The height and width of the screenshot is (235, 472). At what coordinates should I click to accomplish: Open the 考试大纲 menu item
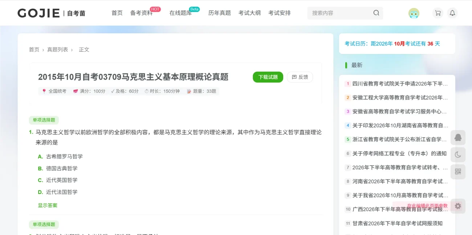coord(249,13)
